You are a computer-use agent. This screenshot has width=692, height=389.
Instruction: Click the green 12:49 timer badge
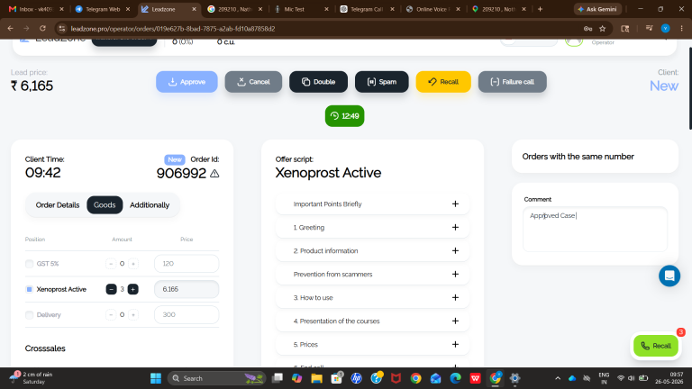pyautogui.click(x=345, y=116)
